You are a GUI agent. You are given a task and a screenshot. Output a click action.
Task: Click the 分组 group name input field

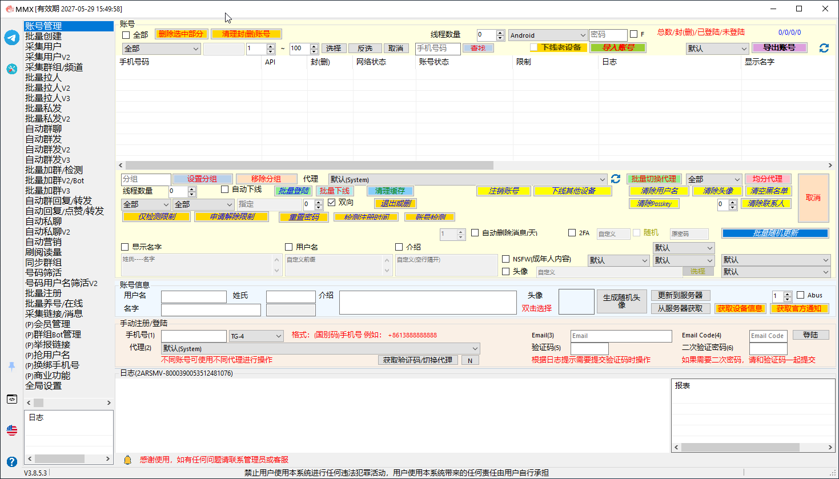point(146,179)
